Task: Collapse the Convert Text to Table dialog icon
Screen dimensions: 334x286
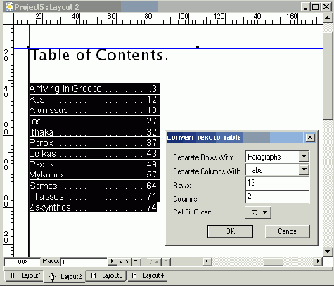Action: (310, 138)
